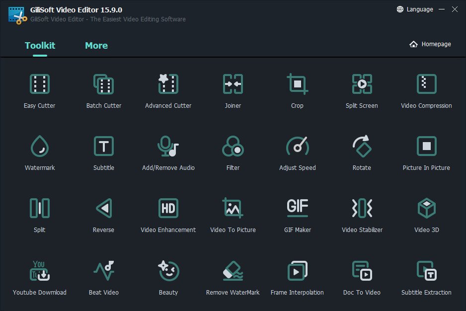Viewport: 466px width, 311px height.
Task: Close the GiliSoft Video Editor window
Action: (x=455, y=9)
